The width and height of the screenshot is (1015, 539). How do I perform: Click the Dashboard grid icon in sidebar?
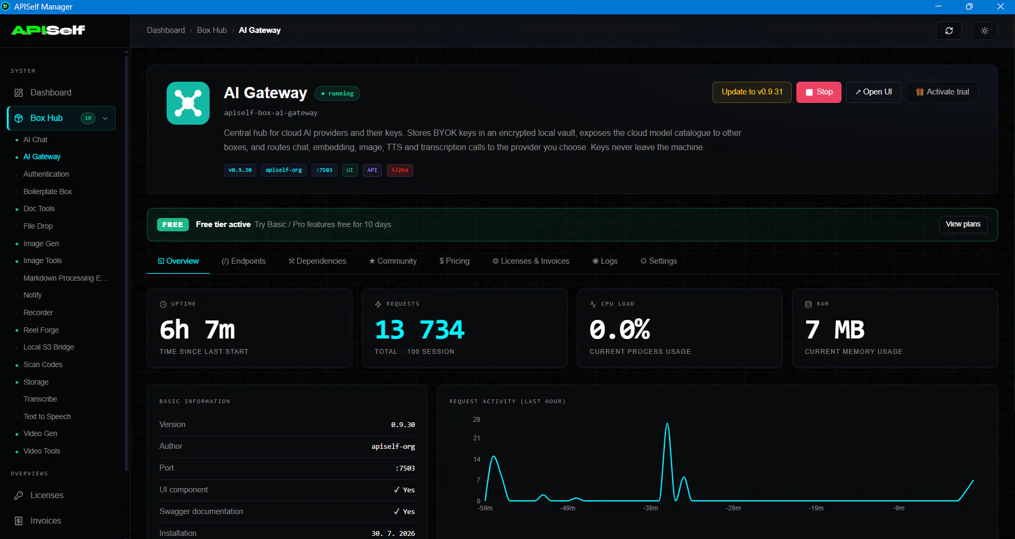[19, 93]
